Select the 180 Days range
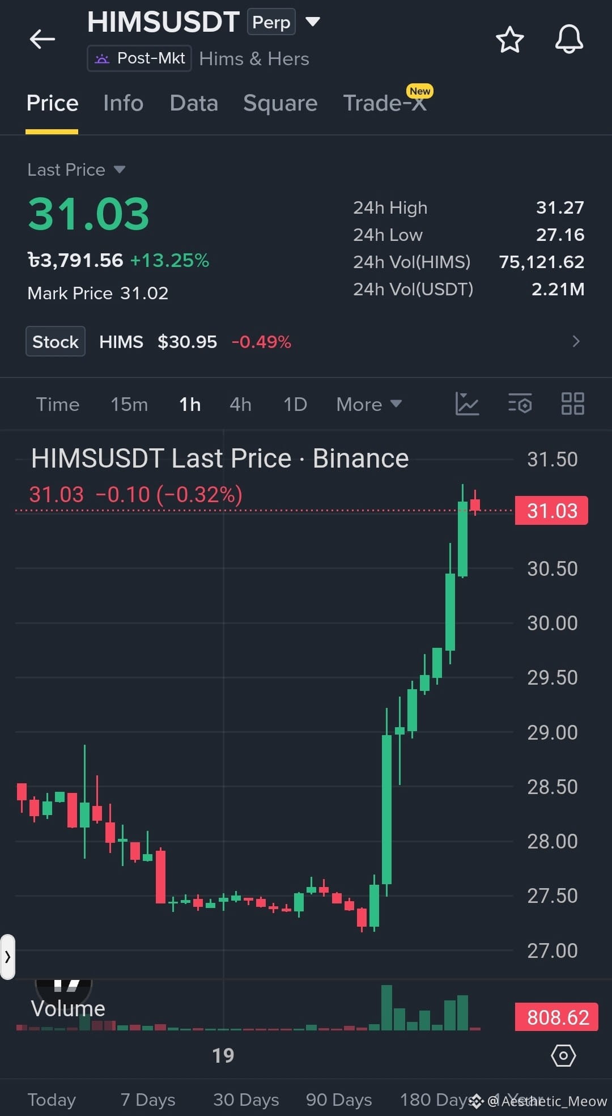 coord(436,1100)
